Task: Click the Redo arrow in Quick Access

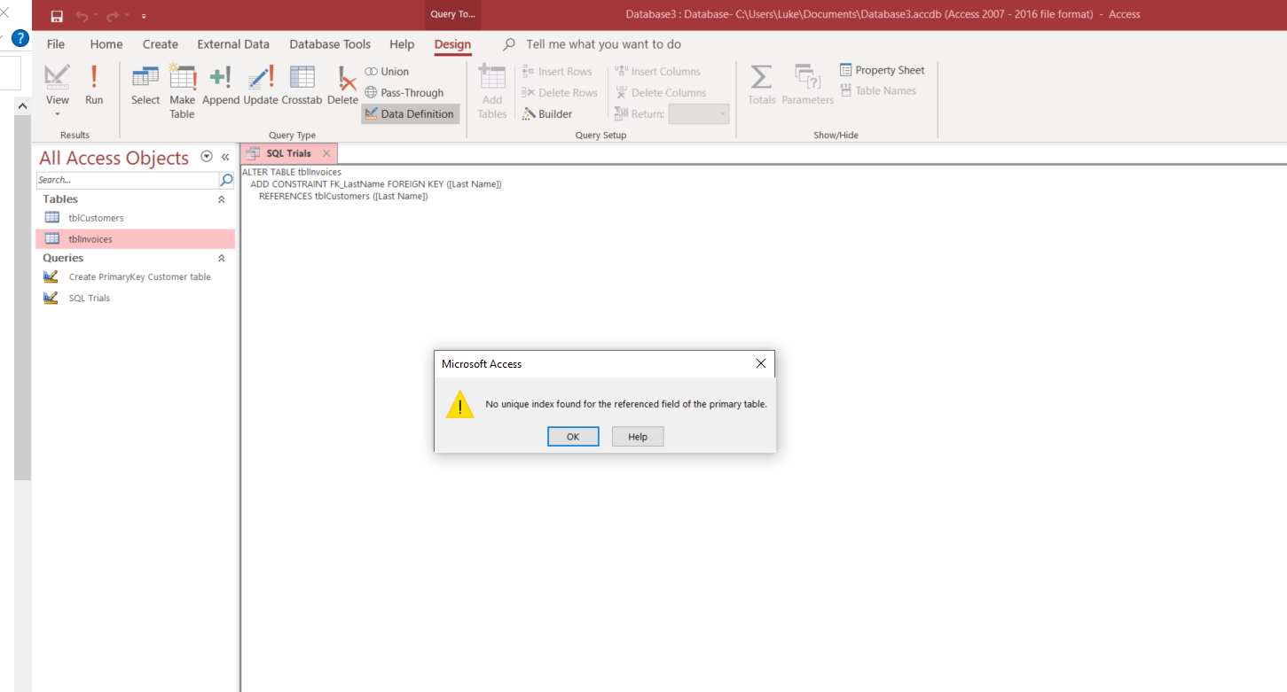Action: click(111, 16)
